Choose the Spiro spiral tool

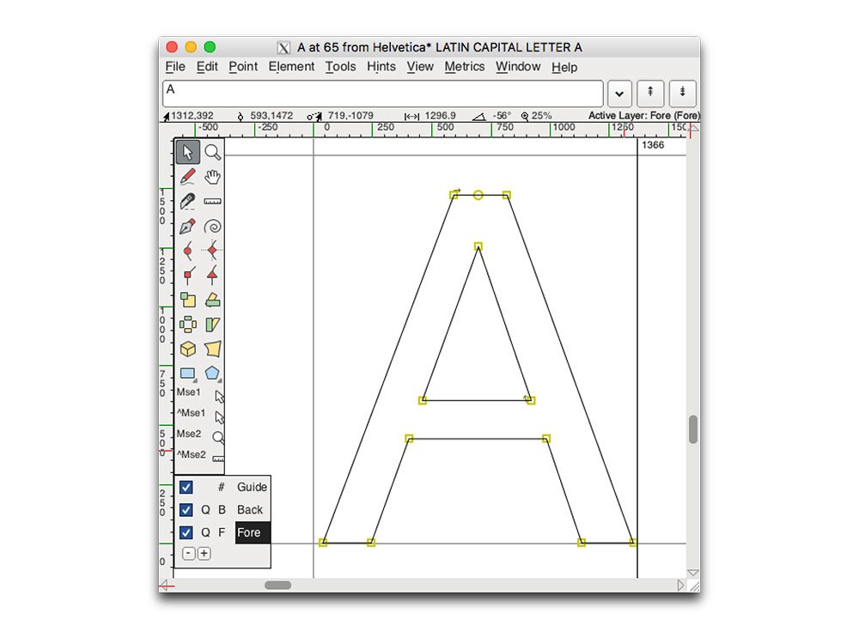coord(212,227)
